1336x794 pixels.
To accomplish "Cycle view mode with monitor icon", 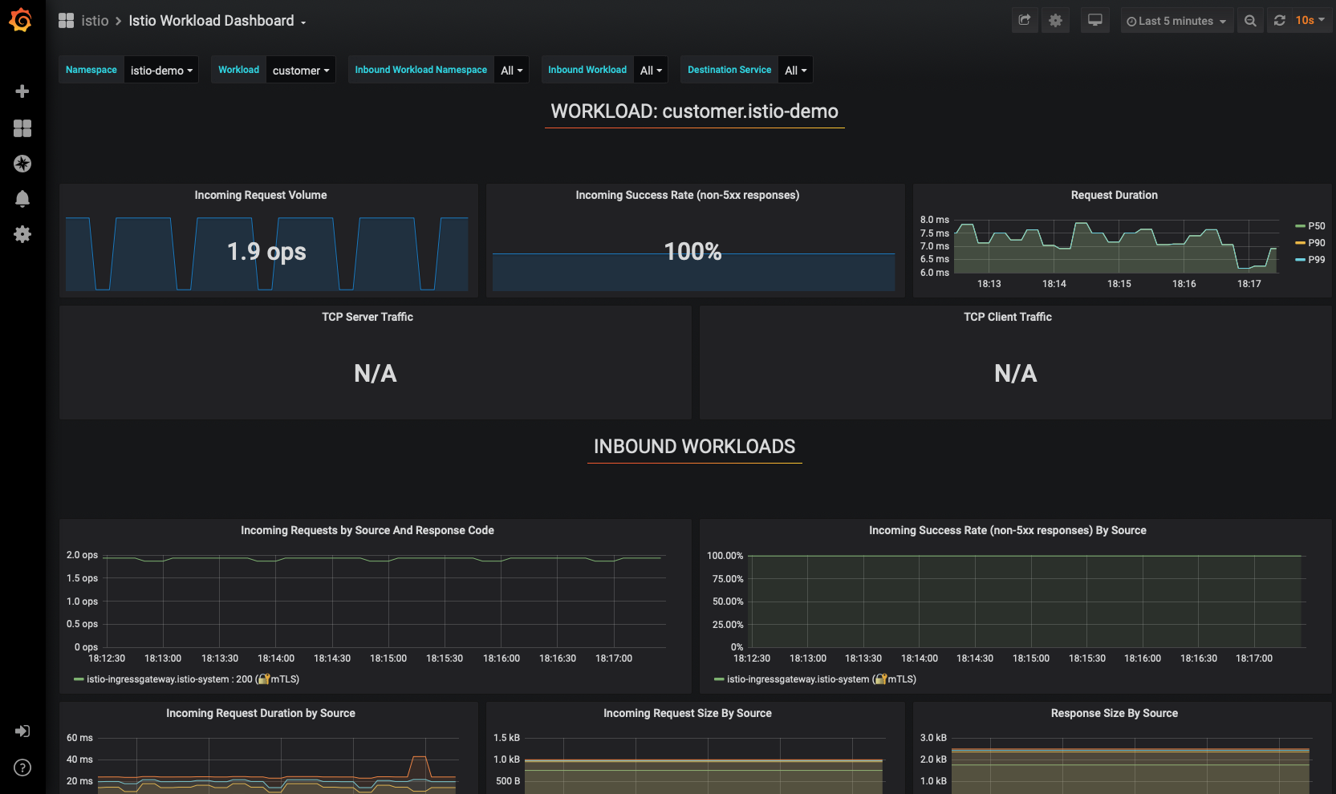I will tap(1095, 21).
